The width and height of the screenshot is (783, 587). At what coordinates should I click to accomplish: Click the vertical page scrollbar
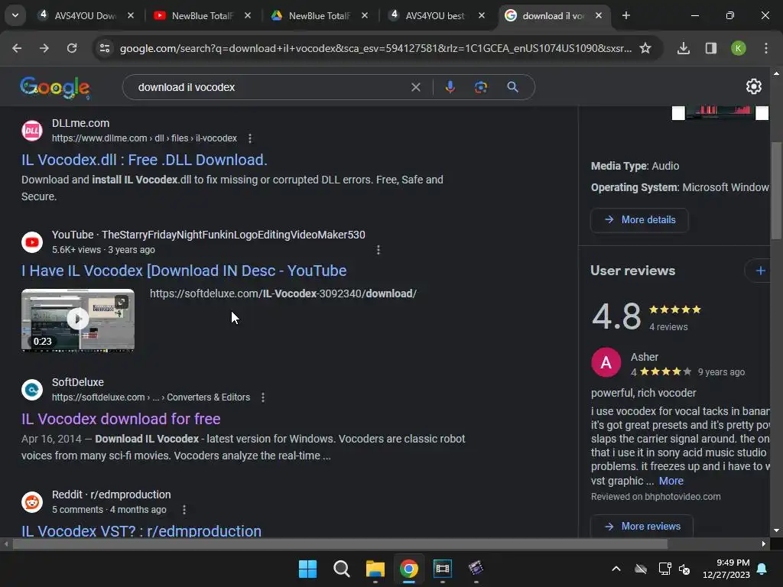click(776, 190)
